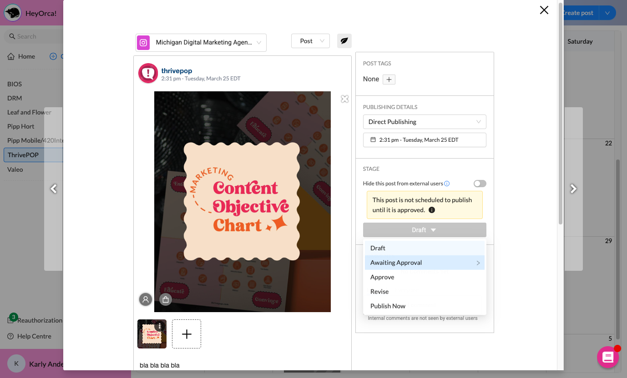Select DRM in sidebar list
This screenshot has height=378, width=627.
point(15,98)
